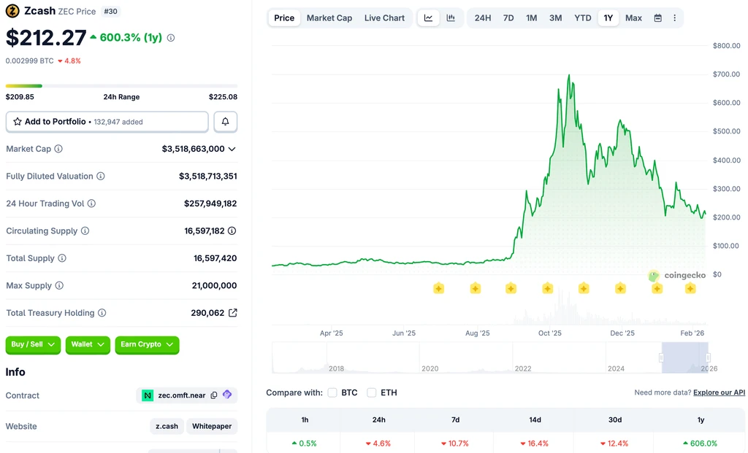Set chart range to 1Y

pos(608,18)
